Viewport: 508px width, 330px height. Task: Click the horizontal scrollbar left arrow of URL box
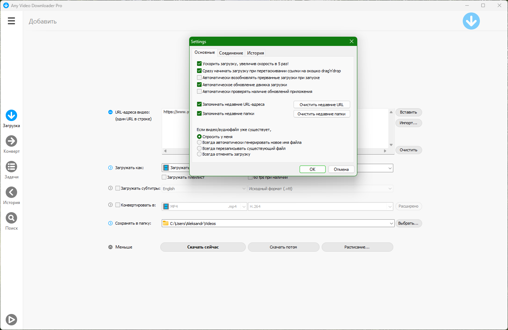(165, 151)
